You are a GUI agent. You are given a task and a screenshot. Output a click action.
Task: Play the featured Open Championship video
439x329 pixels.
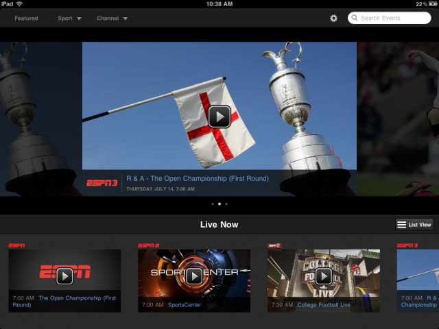click(219, 117)
